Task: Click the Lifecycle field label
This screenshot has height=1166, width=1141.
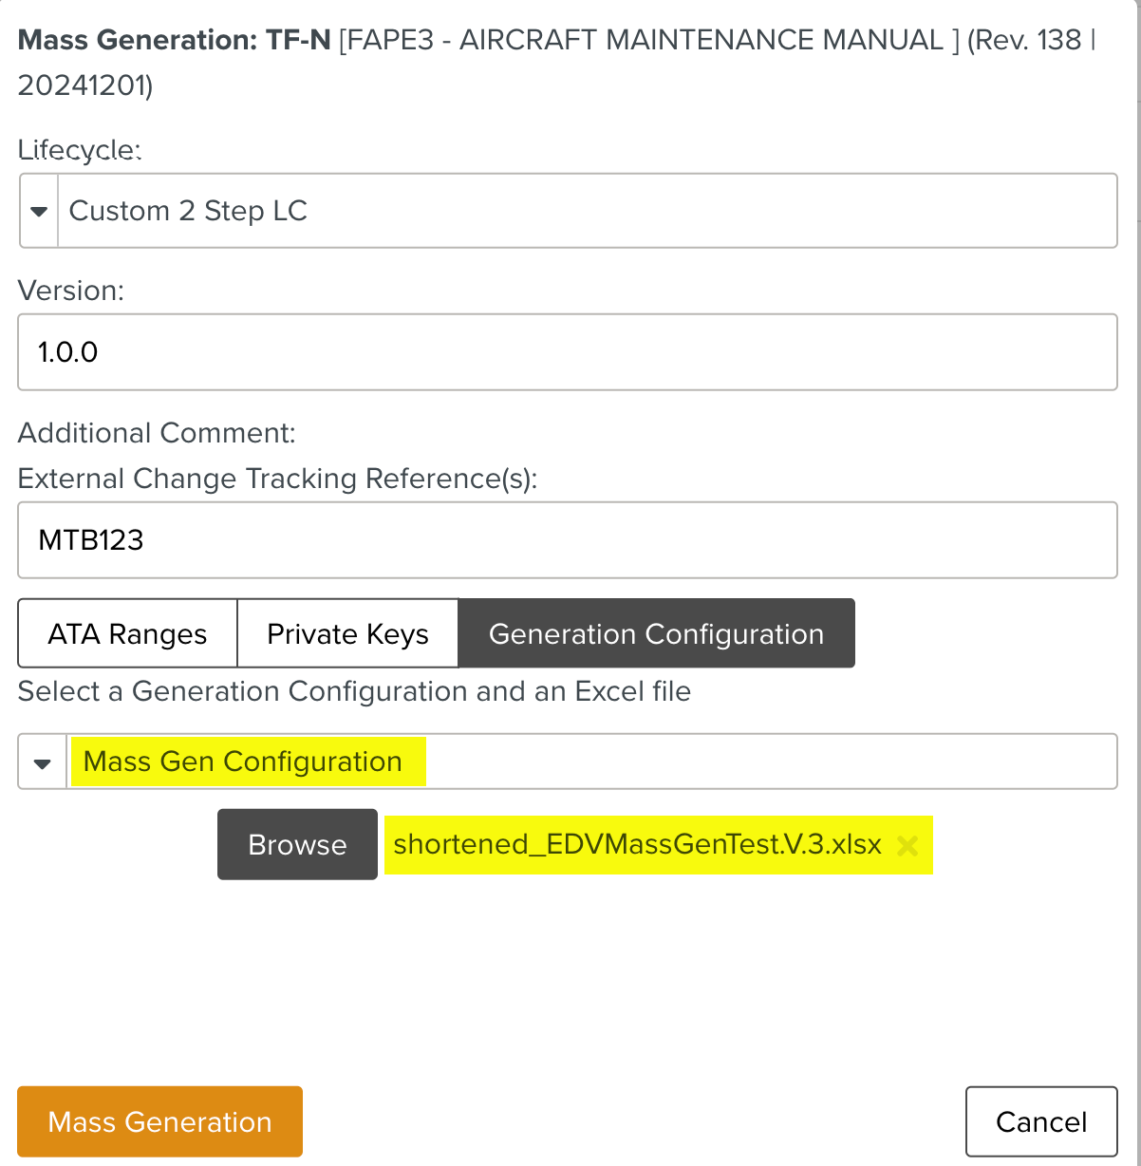Action: (x=80, y=150)
